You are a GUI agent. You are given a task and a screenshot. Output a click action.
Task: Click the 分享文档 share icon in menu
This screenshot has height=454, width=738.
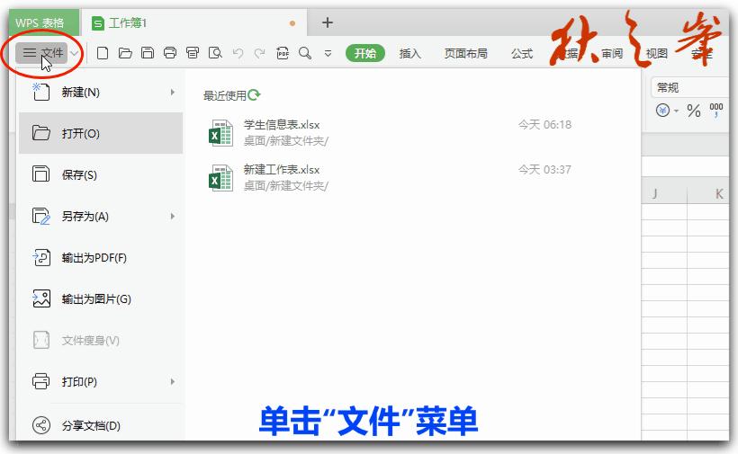point(40,425)
